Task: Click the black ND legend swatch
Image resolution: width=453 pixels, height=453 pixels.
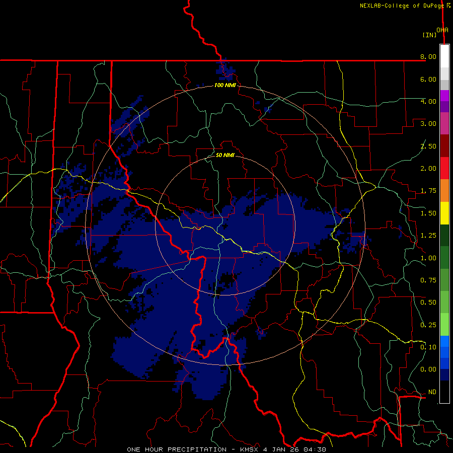Action: [444, 392]
